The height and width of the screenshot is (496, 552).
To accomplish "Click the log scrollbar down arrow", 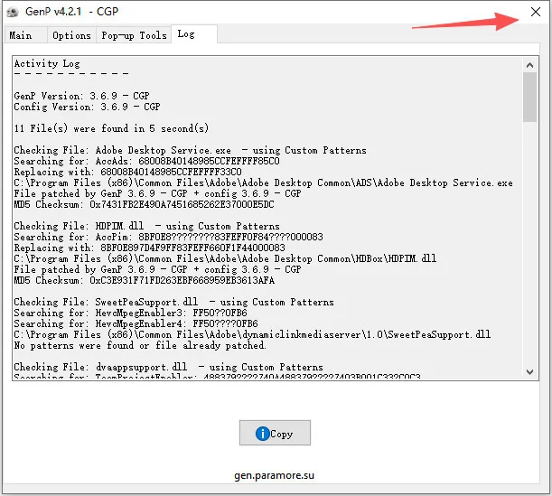I will [x=529, y=372].
